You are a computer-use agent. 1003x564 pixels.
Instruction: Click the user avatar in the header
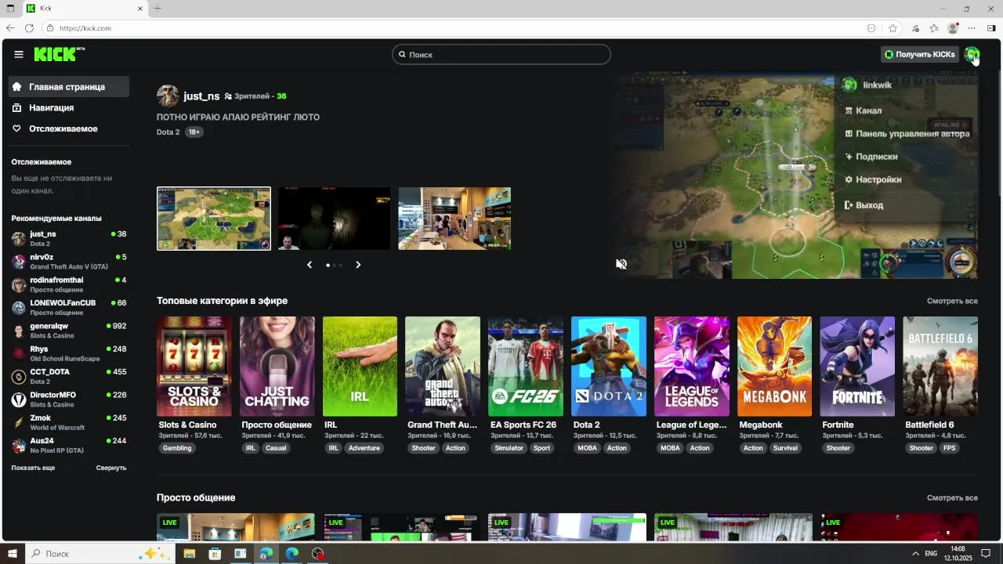coord(972,54)
